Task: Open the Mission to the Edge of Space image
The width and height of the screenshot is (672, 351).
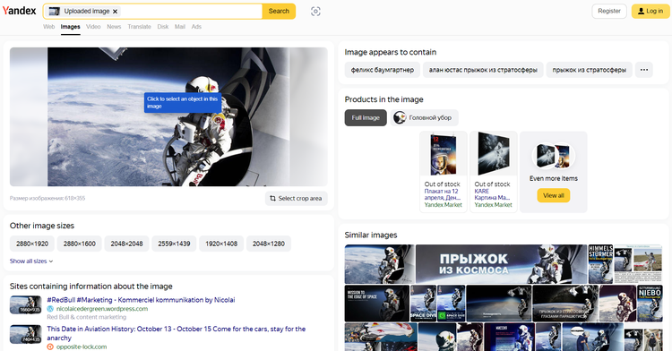Action: [376, 304]
